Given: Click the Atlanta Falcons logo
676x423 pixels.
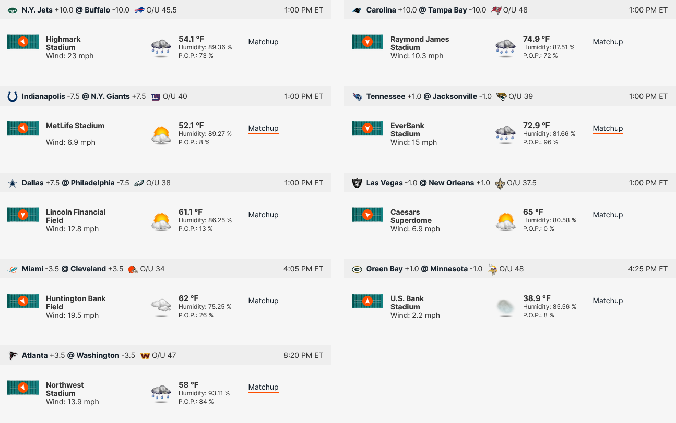Looking at the screenshot, I should (13, 356).
